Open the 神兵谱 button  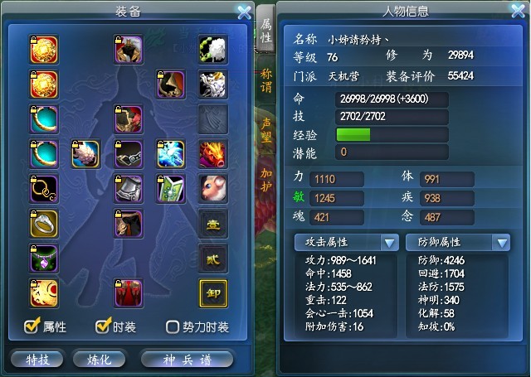[188, 359]
